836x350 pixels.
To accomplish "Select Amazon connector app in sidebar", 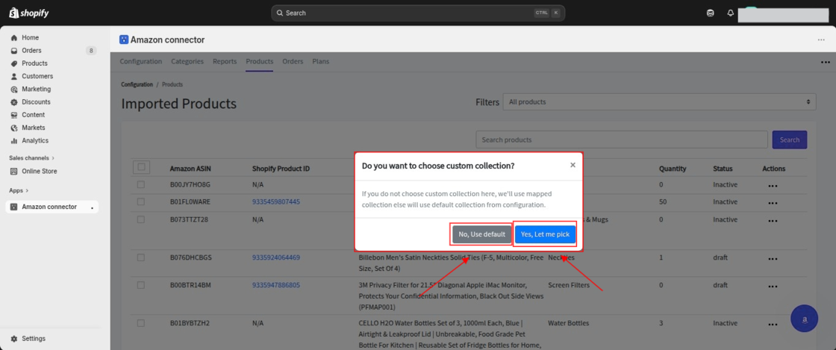I will (52, 207).
